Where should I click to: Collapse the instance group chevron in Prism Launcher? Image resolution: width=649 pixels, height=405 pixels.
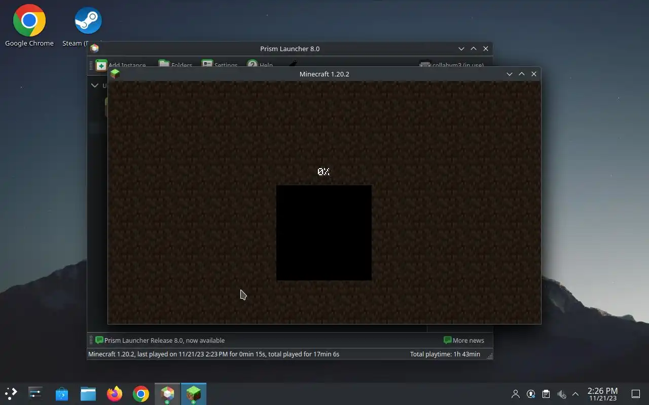coord(95,85)
